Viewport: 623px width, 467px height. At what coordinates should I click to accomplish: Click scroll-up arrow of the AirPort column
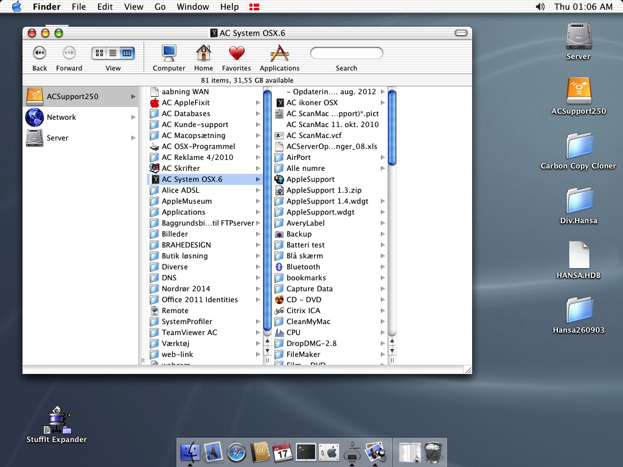(392, 341)
